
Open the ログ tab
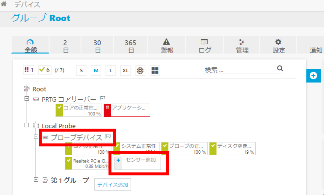(x=205, y=45)
